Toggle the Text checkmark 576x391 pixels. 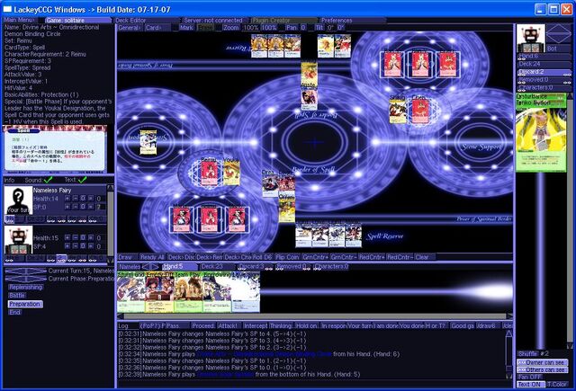click(x=82, y=180)
